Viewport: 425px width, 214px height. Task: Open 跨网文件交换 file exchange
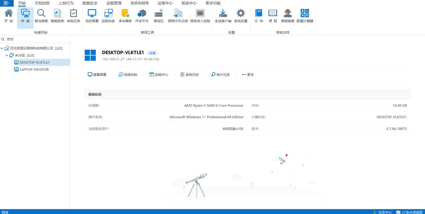point(178,16)
